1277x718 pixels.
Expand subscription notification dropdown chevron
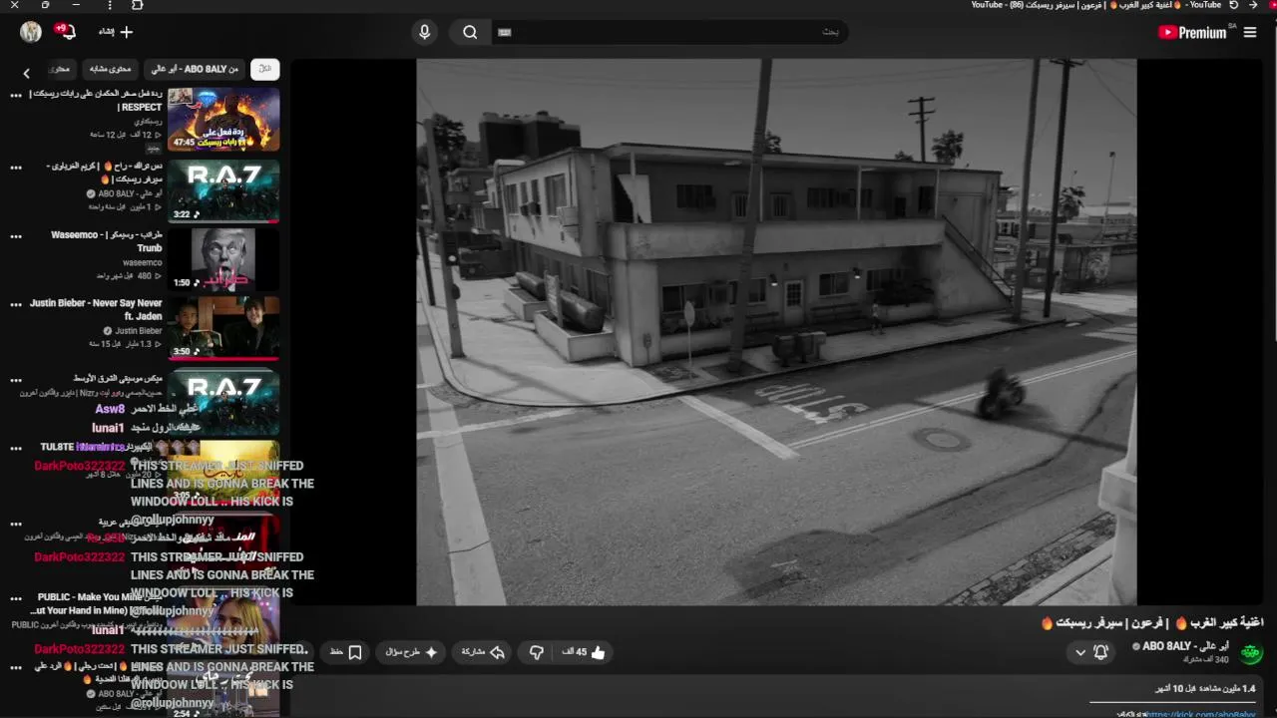[x=1079, y=653]
